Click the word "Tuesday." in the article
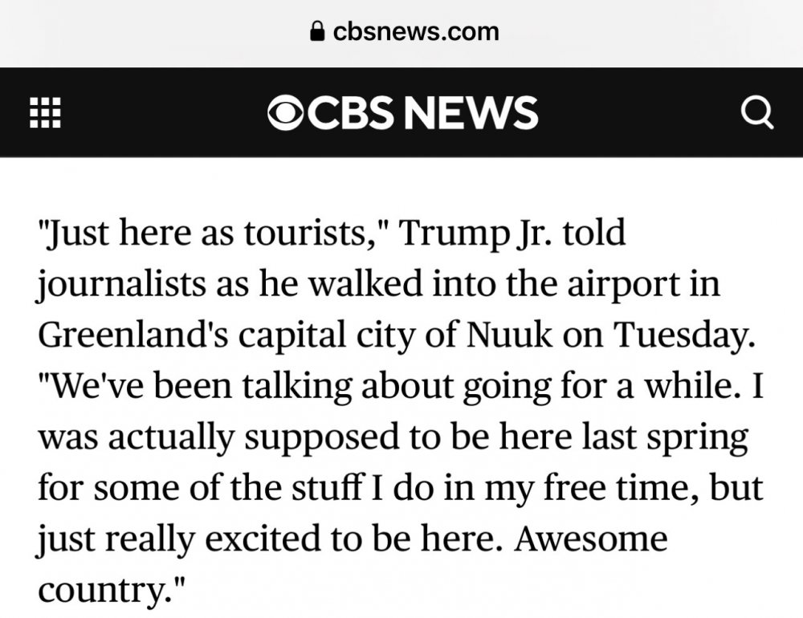The width and height of the screenshot is (803, 618). click(x=687, y=335)
